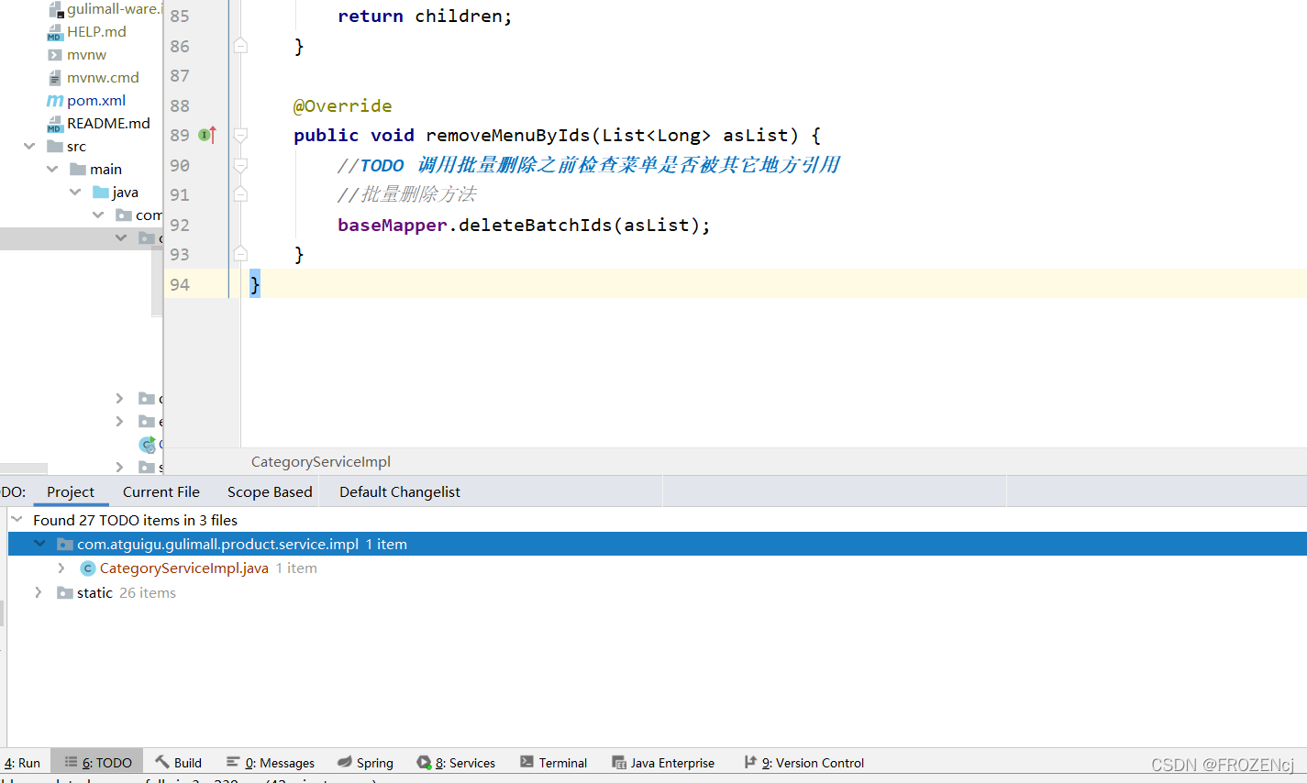The image size is (1307, 783).
Task: Collapse the src folder in project tree
Action: (29, 147)
